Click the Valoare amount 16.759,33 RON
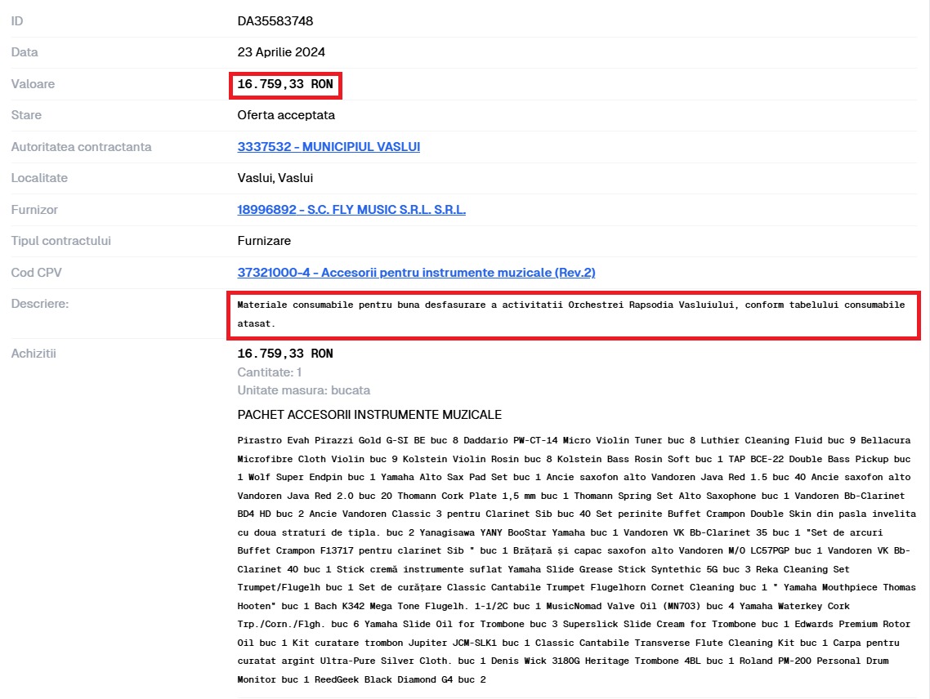 [285, 84]
